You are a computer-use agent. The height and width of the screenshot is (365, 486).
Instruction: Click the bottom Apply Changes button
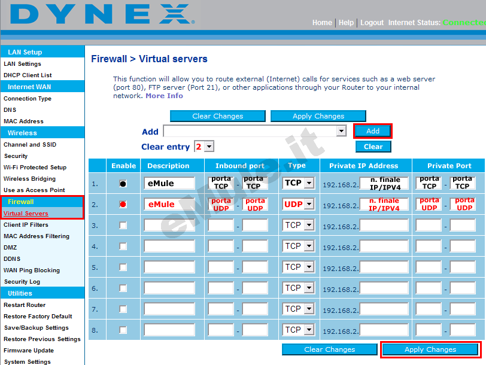430,349
